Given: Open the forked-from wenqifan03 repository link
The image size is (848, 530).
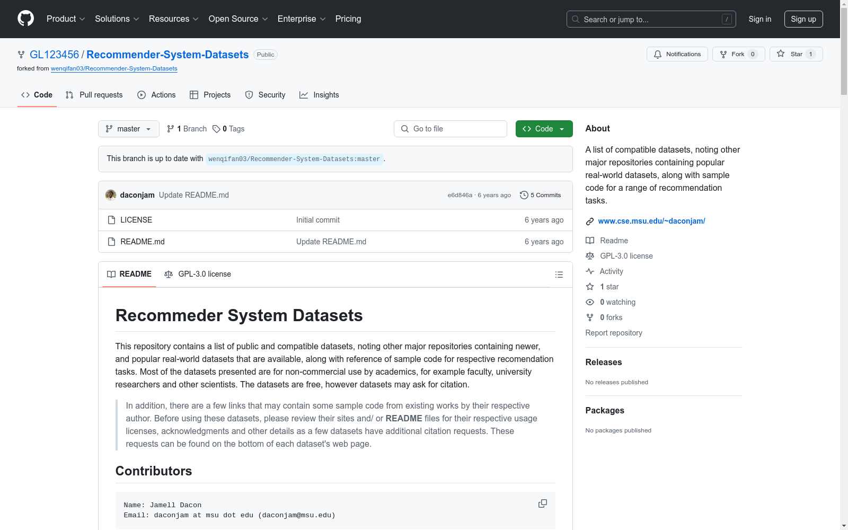Looking at the screenshot, I should (x=114, y=68).
